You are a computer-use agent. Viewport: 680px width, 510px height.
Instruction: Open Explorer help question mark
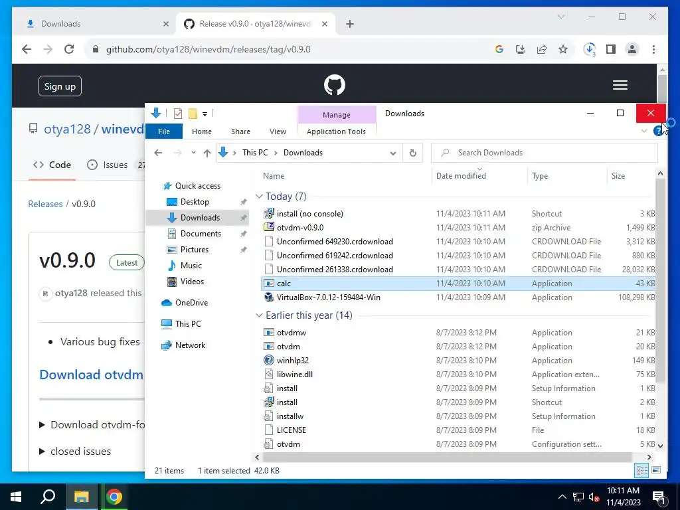(x=658, y=130)
